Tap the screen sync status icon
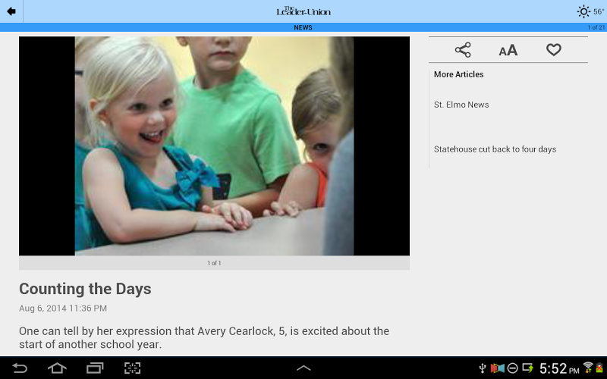This screenshot has width=607, height=379. click(527, 368)
